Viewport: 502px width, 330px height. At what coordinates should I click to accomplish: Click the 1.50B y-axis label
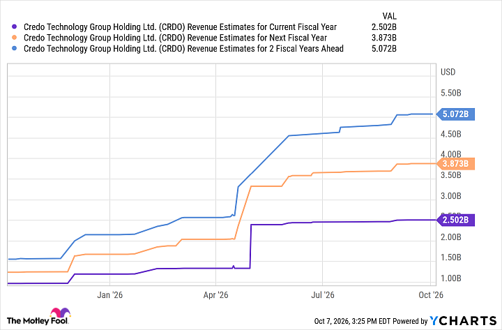point(451,257)
